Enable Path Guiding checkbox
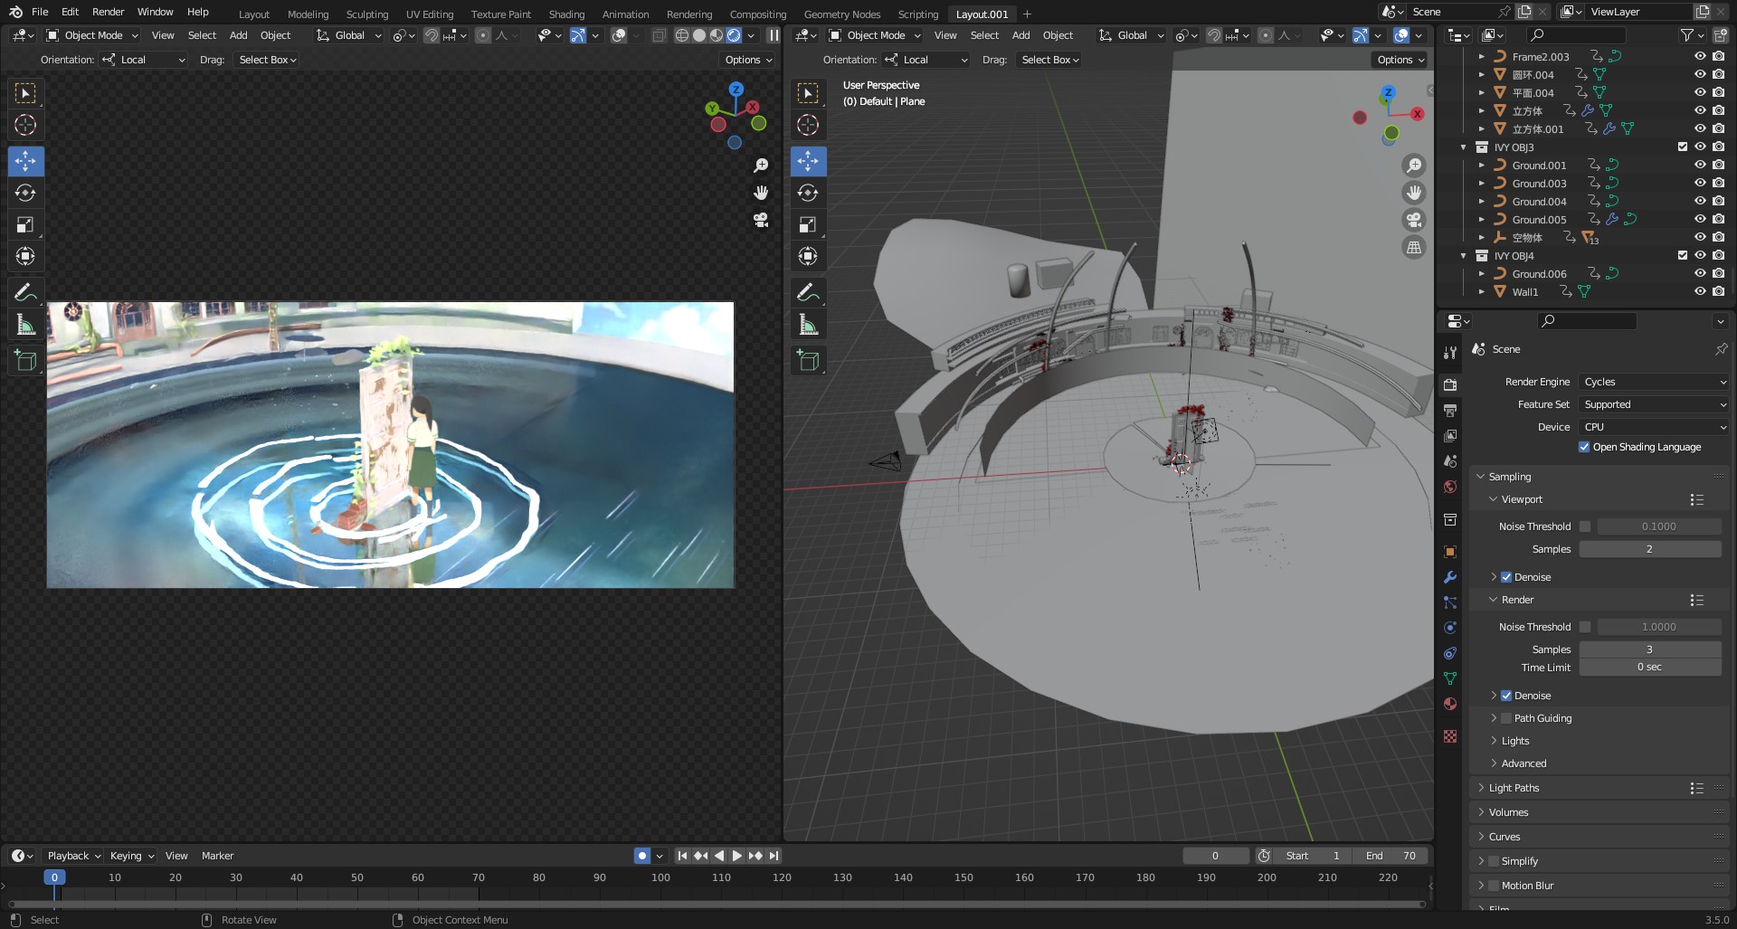 tap(1506, 718)
